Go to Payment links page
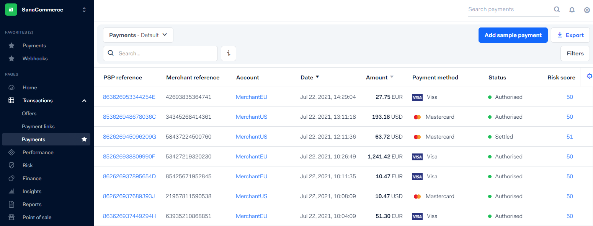This screenshot has width=593, height=226. point(38,126)
